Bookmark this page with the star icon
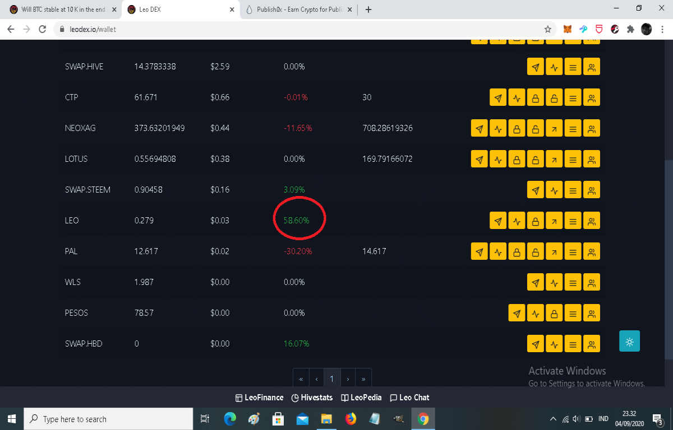Image resolution: width=673 pixels, height=430 pixels. click(547, 29)
